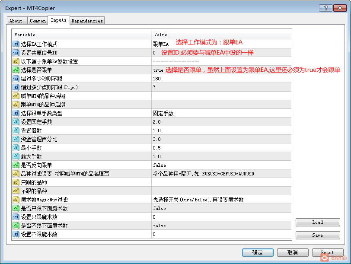The width and height of the screenshot is (351, 264).
Task: Switch to the Common tab
Action: tap(38, 20)
